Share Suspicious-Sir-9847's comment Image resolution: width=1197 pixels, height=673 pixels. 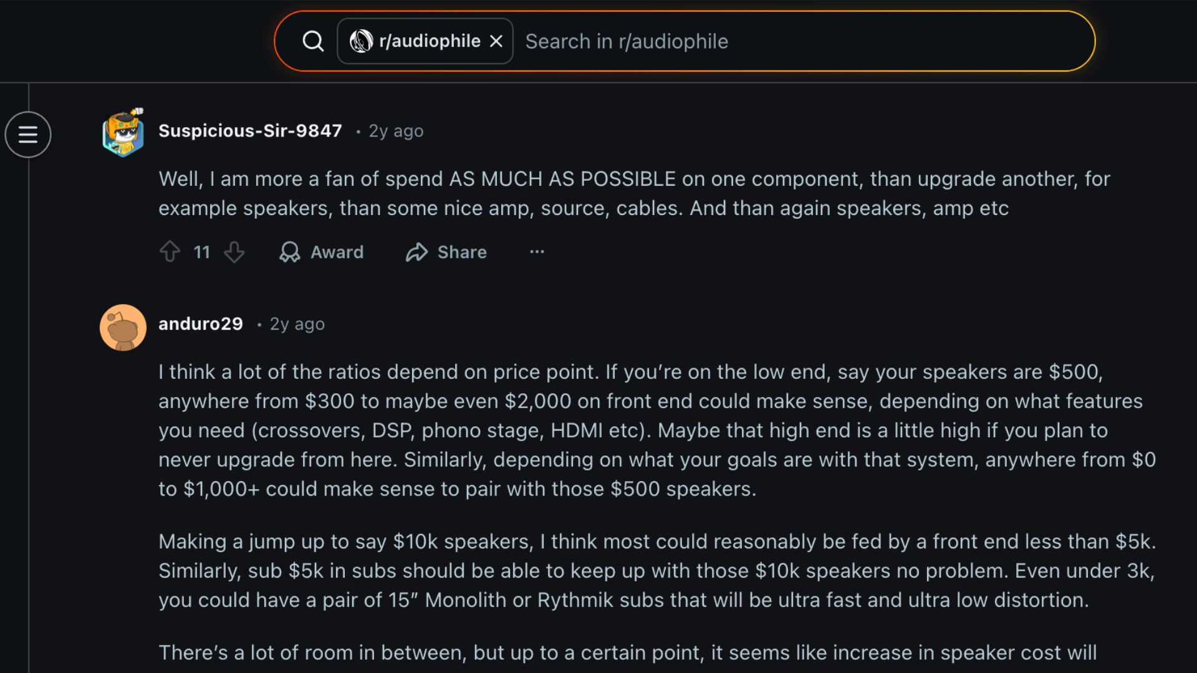(x=445, y=252)
